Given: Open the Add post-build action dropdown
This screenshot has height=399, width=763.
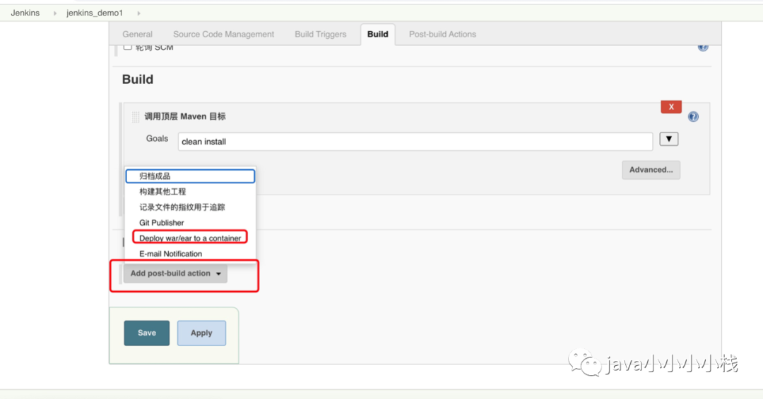Looking at the screenshot, I should pos(175,274).
